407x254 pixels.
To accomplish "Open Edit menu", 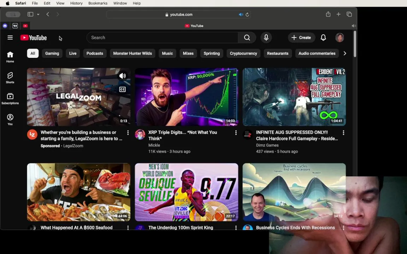I will coord(47,3).
